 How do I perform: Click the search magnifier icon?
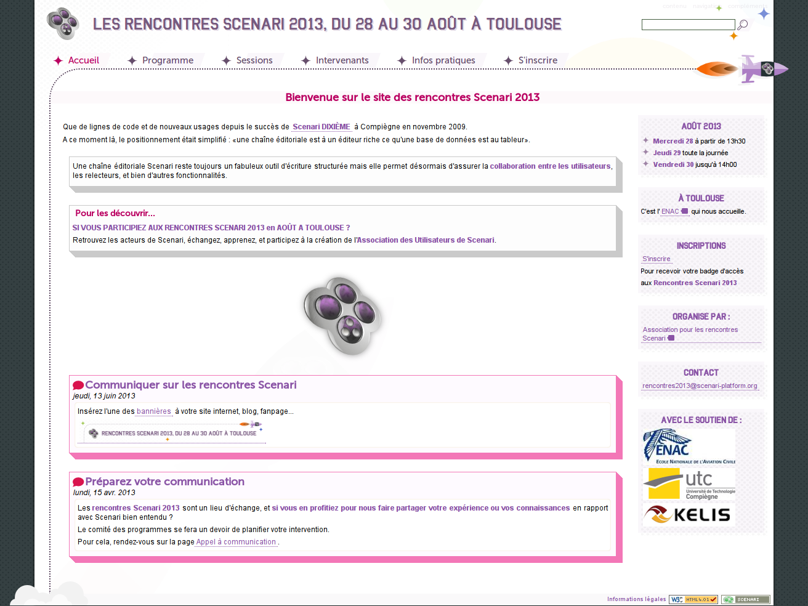pyautogui.click(x=743, y=25)
